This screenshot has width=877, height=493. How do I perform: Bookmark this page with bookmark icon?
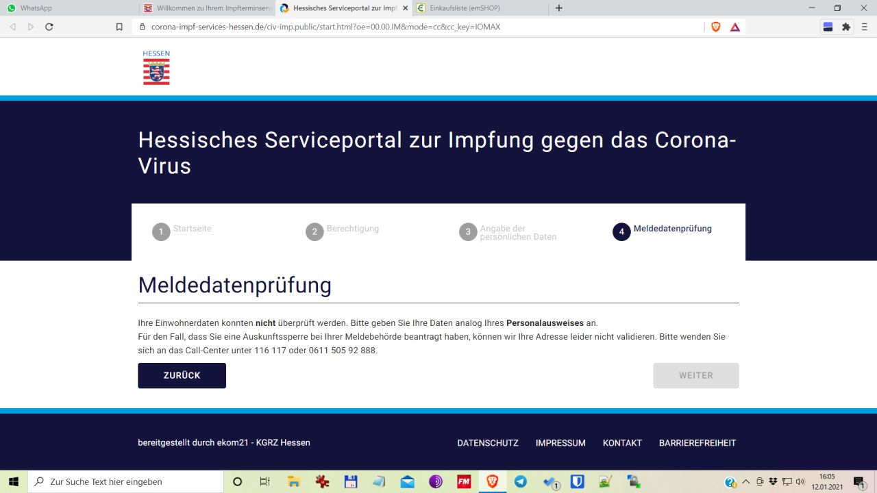tap(119, 27)
